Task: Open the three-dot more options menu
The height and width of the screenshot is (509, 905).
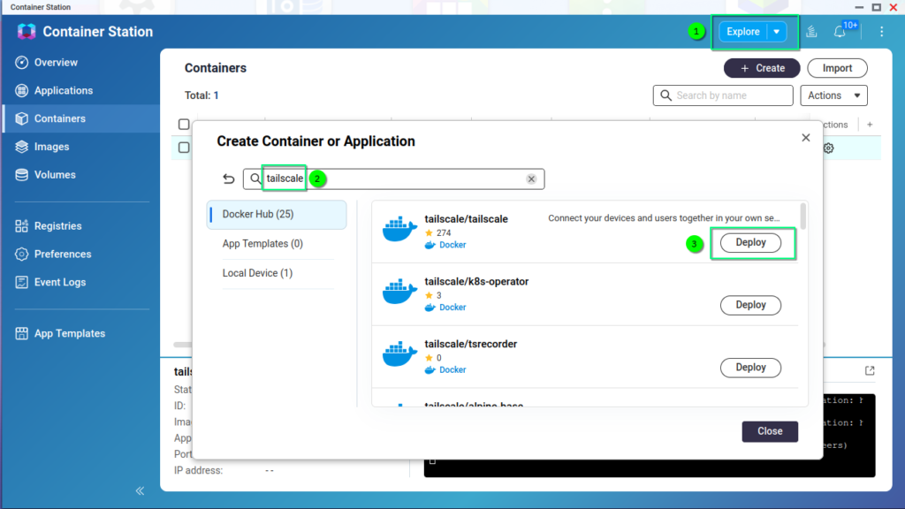Action: coord(881,32)
